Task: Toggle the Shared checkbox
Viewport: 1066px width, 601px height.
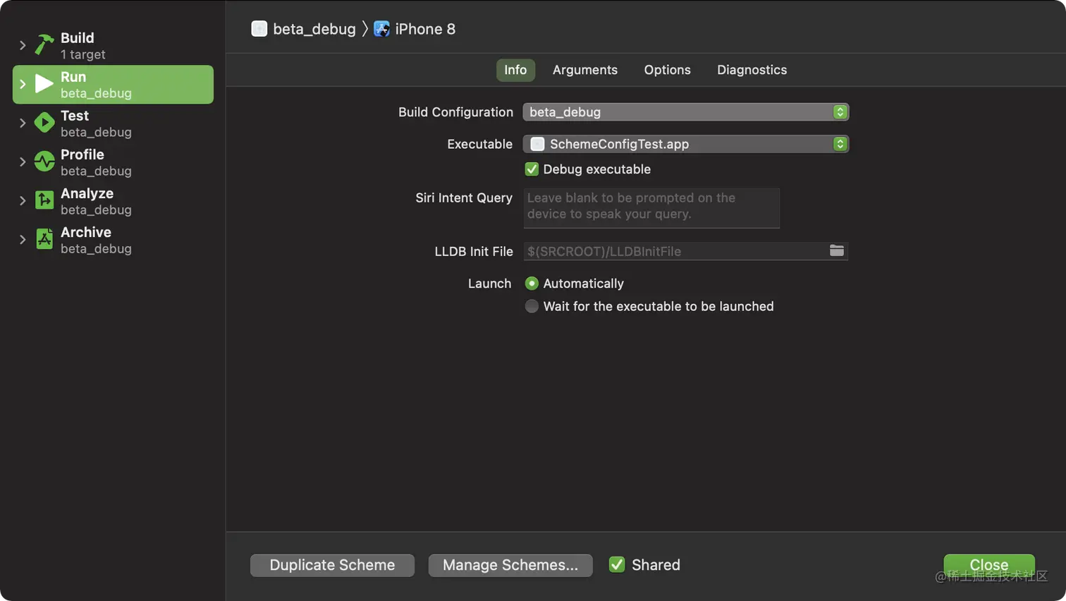Action: click(617, 564)
